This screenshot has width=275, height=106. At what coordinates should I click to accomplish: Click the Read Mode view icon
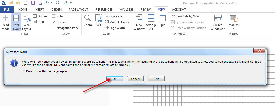point(5,22)
